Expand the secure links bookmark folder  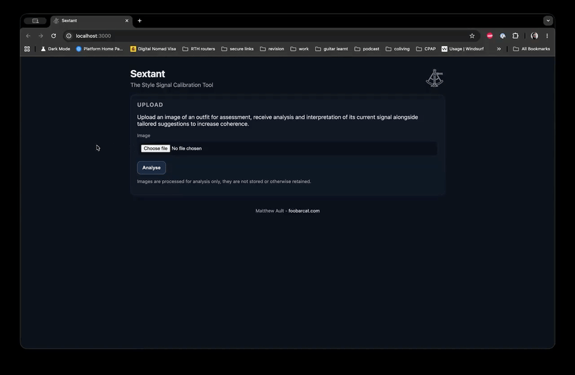237,48
